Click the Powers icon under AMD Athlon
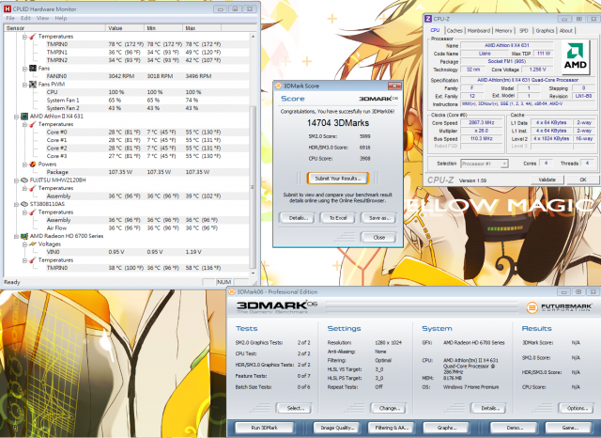This screenshot has width=601, height=438. point(33,164)
